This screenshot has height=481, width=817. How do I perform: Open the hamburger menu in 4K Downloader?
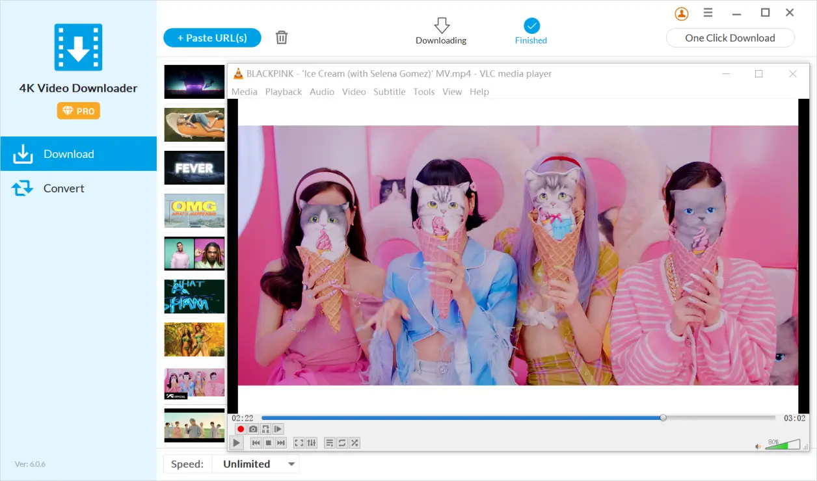708,13
